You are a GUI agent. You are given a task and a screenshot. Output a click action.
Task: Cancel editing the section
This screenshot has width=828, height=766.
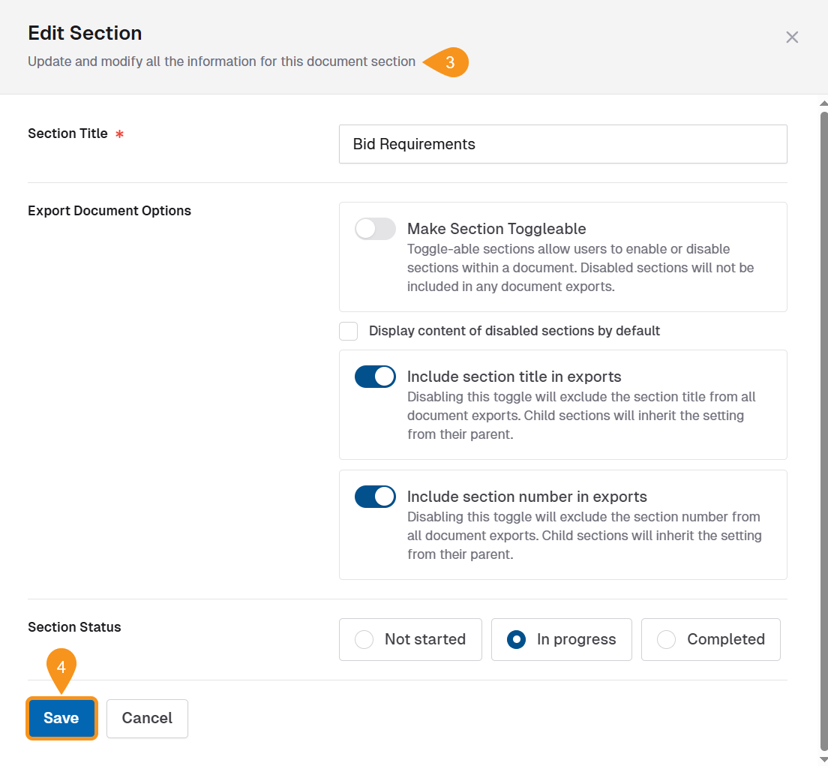click(147, 719)
